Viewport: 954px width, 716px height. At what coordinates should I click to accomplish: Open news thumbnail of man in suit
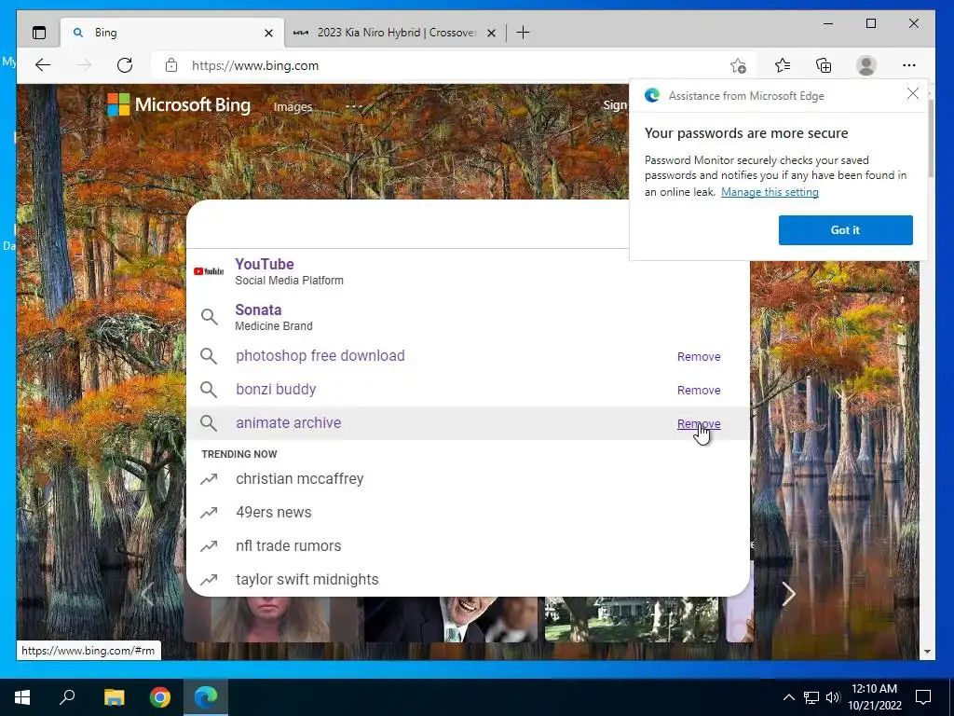click(x=451, y=619)
